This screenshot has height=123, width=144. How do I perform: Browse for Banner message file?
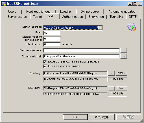tap(124, 51)
